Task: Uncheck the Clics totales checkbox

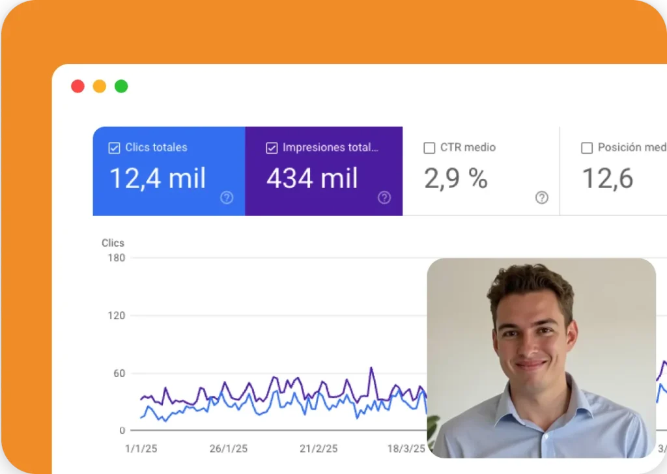Action: pyautogui.click(x=114, y=148)
